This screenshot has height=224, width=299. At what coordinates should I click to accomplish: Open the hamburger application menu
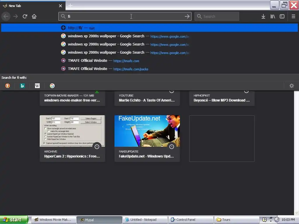(x=293, y=16)
